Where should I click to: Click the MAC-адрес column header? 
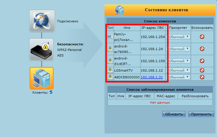pos(166,96)
